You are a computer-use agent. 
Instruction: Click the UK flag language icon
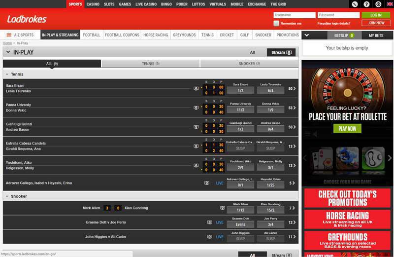tap(390, 4)
